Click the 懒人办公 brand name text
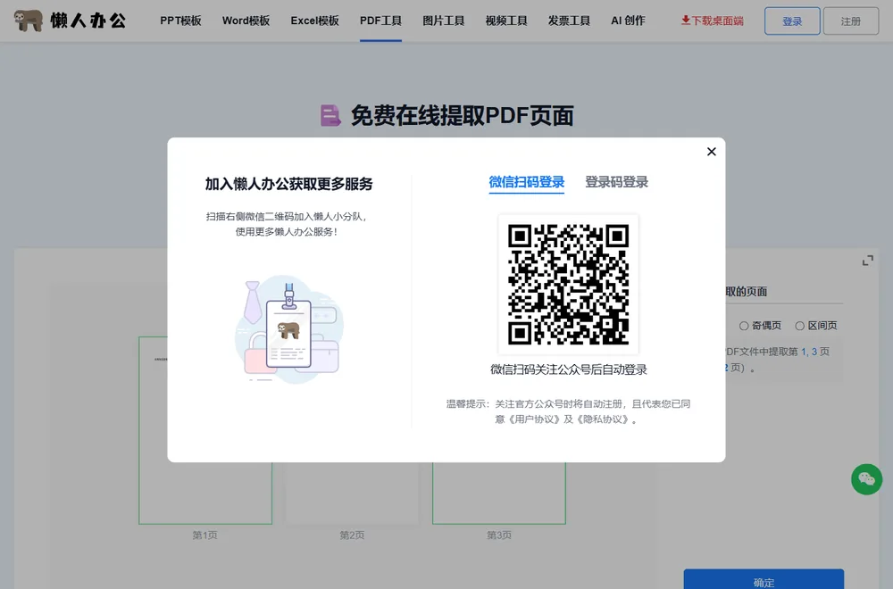The height and width of the screenshot is (589, 893). 88,21
